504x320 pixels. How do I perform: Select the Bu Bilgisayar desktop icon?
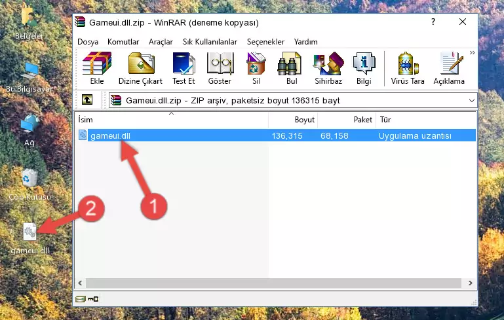click(29, 77)
